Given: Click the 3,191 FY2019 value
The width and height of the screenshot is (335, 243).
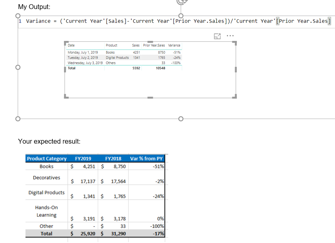Looking at the screenshot, I should [x=89, y=219].
